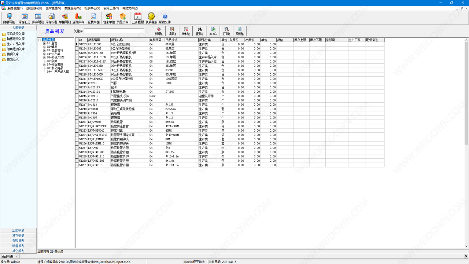Open 联系客服 smiley icon
The height and width of the screenshot is (264, 469).
151,18
